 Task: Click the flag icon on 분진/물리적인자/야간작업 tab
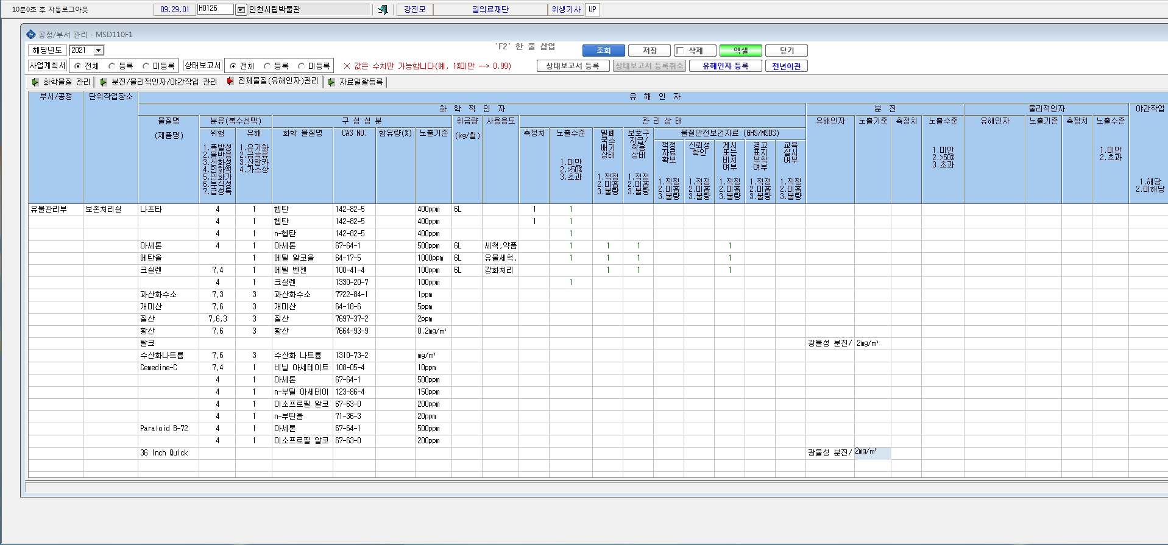coord(104,82)
